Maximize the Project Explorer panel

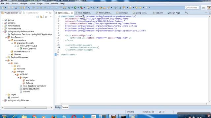[x=50, y=13]
